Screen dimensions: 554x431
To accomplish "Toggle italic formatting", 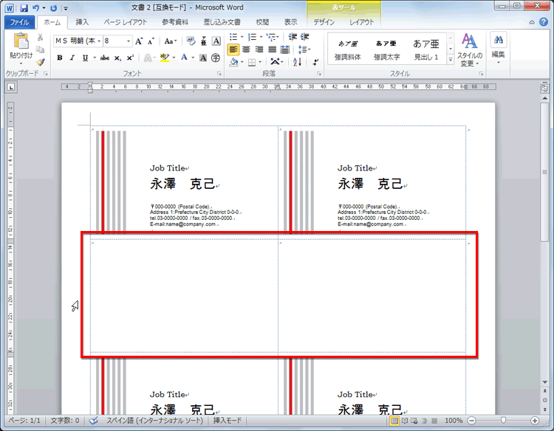I will point(72,58).
